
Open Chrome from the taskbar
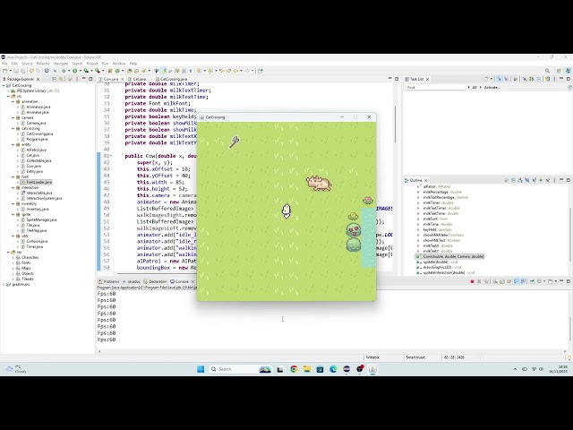click(x=294, y=369)
